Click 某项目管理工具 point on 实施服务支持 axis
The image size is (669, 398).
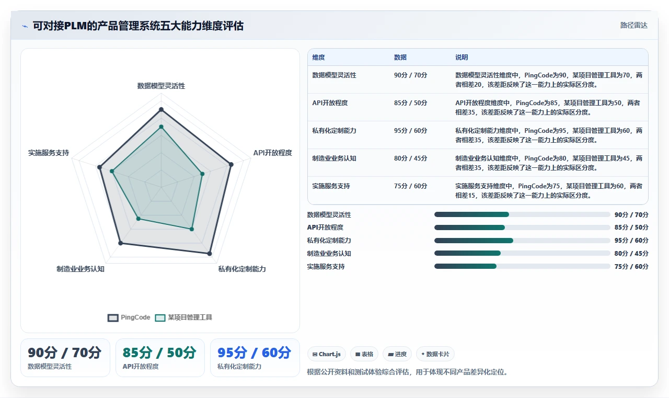[x=112, y=171]
